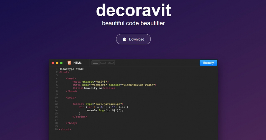The width and height of the screenshot is (266, 140).
Task: Click the '<title>Beautify me</title>' line
Action: [94, 88]
